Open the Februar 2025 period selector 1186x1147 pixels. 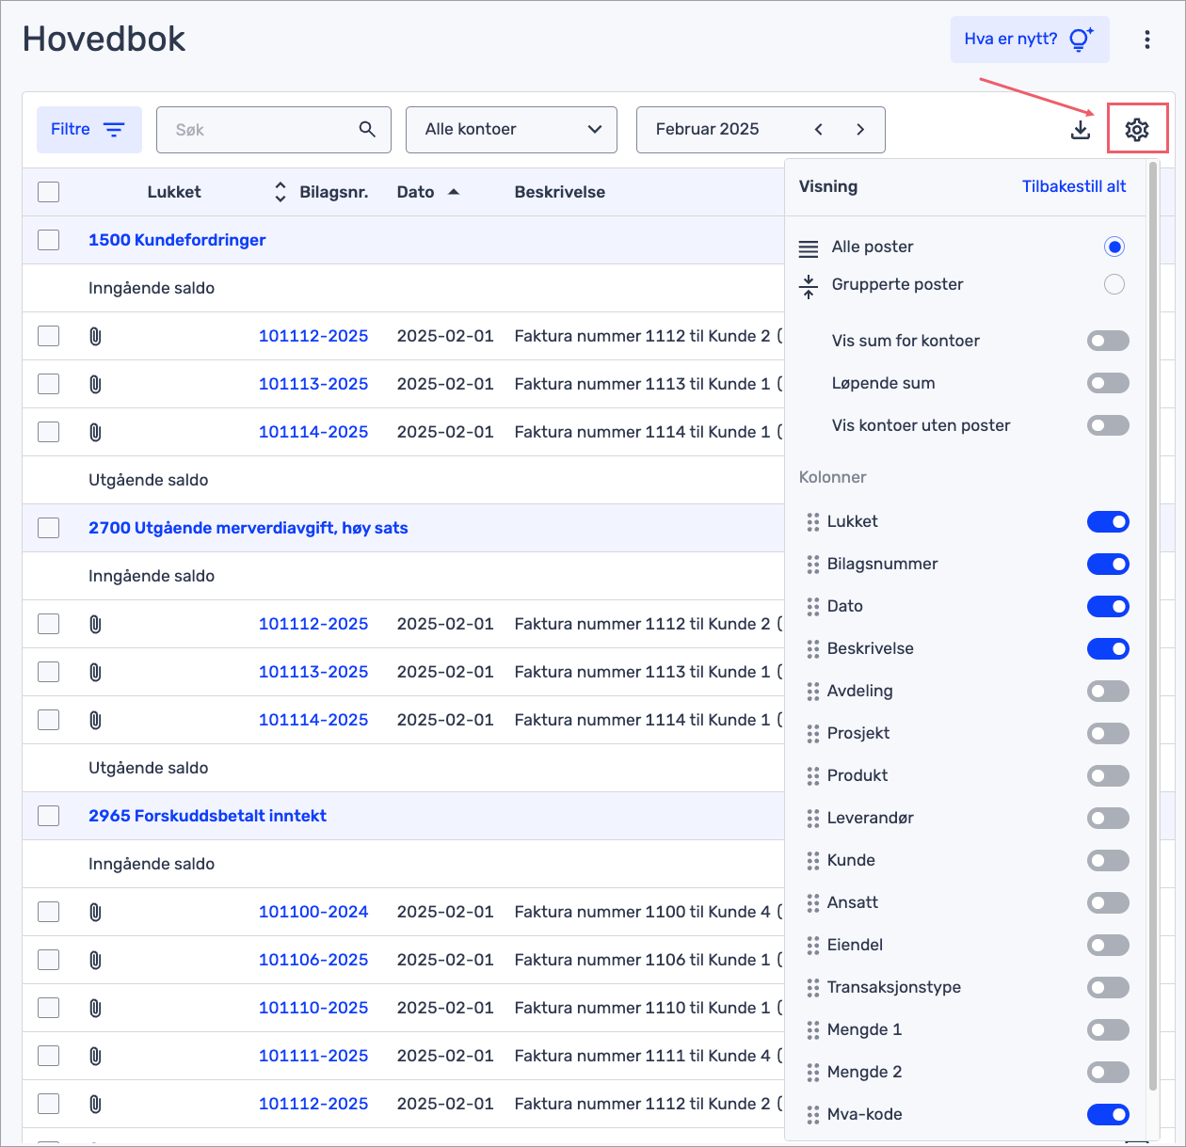point(761,130)
